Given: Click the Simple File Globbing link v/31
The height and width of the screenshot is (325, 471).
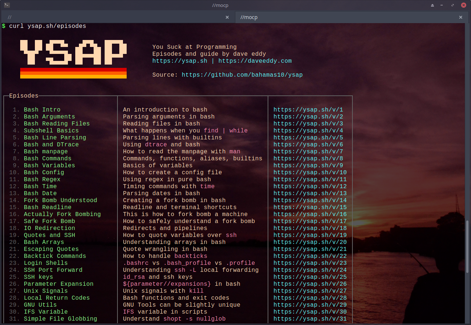Looking at the screenshot, I should click(x=310, y=319).
